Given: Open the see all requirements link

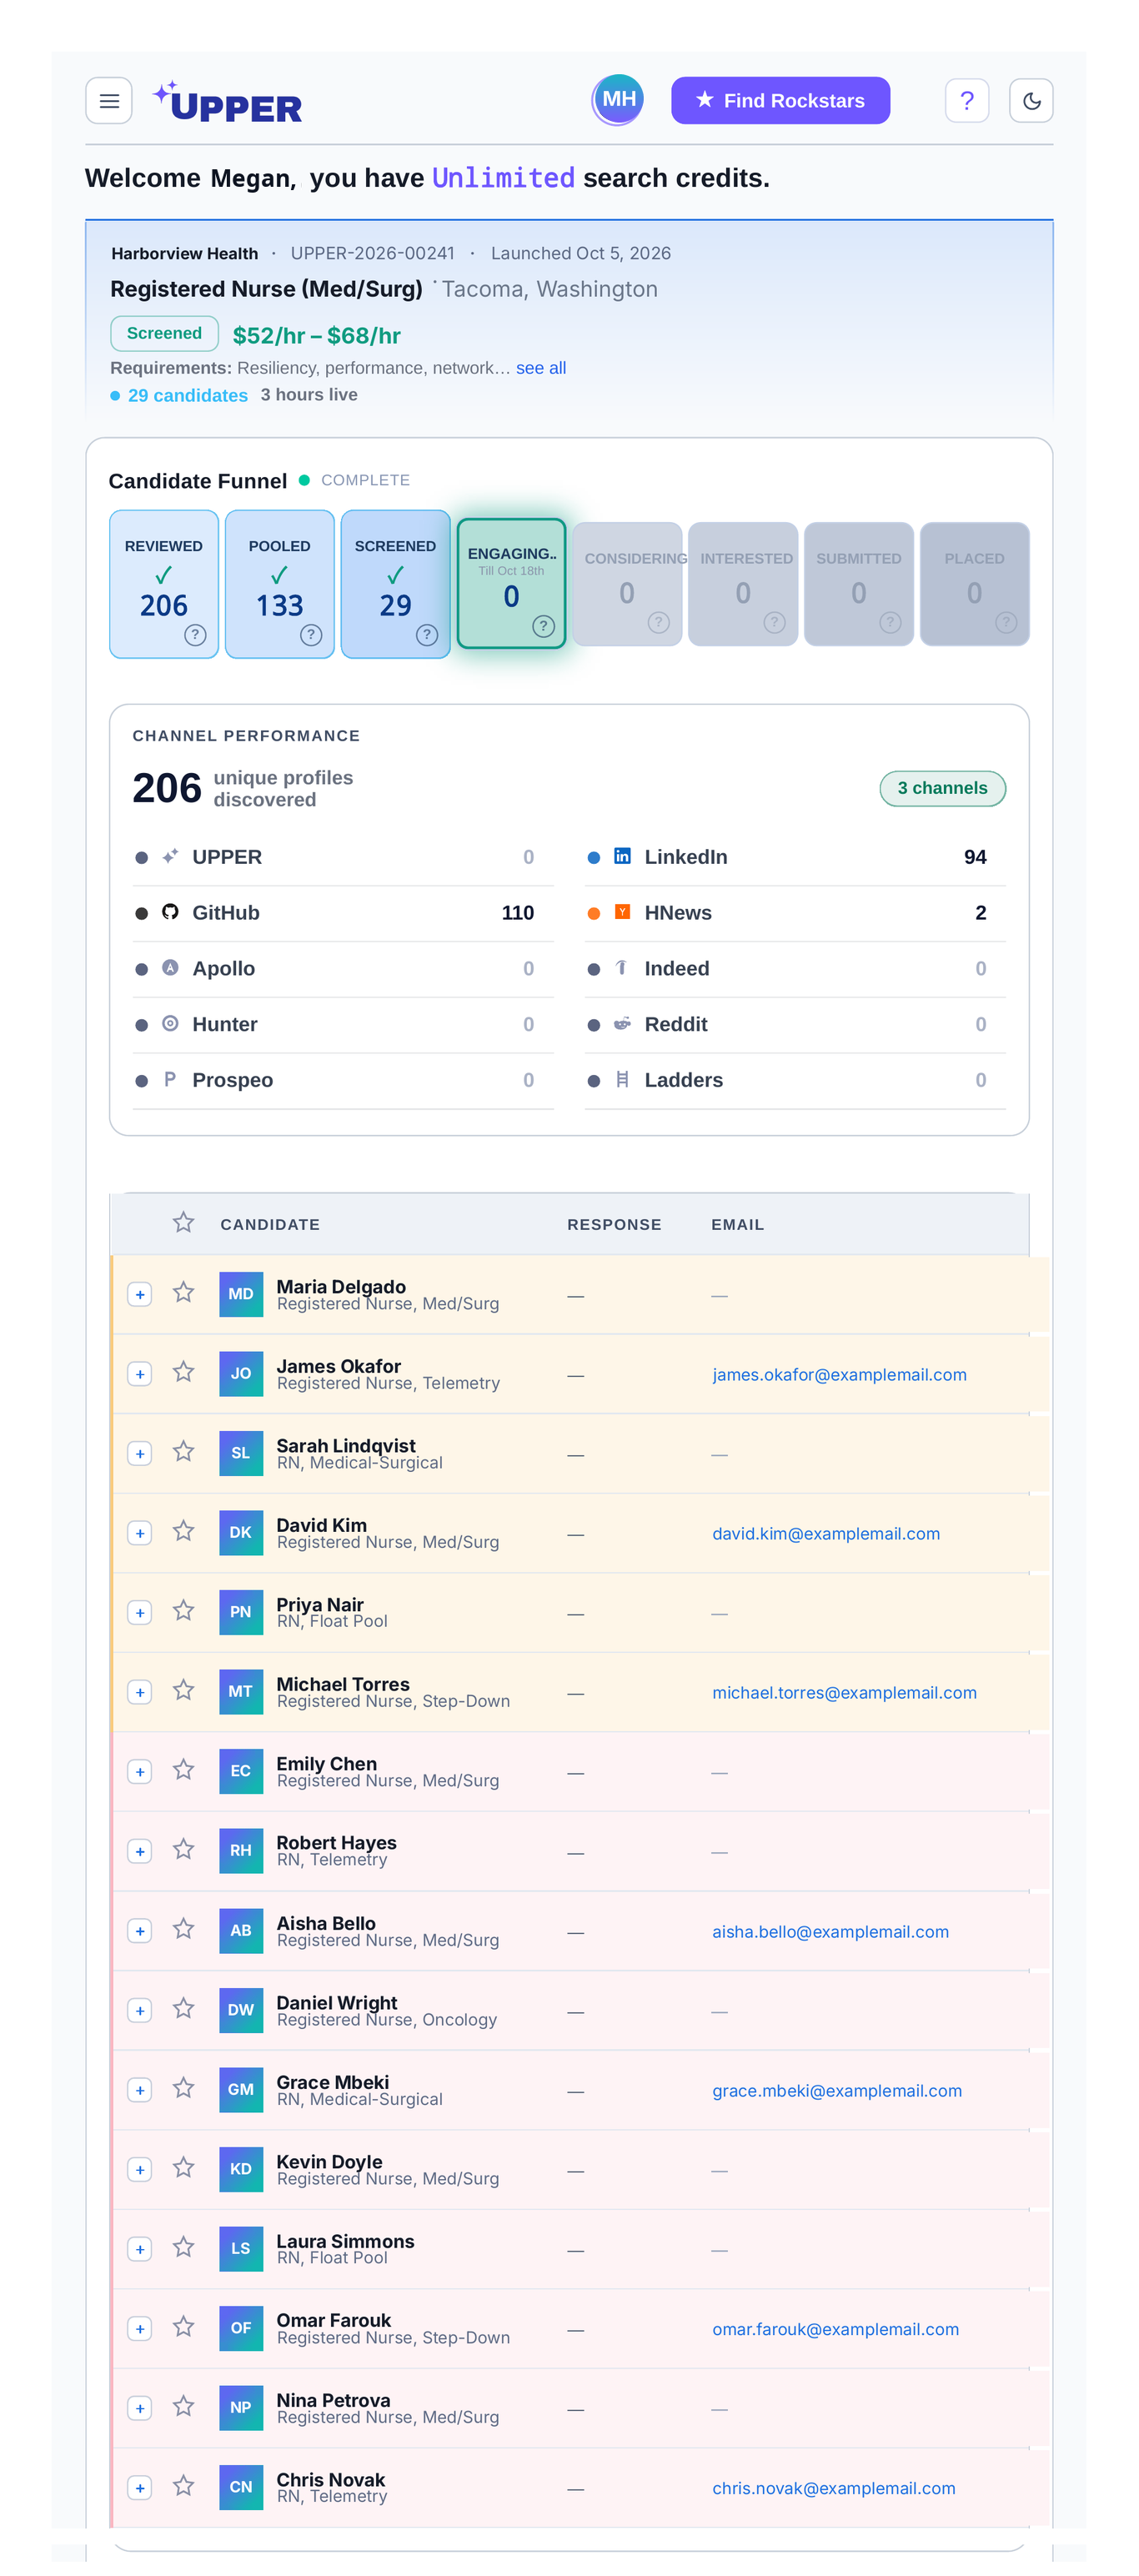Looking at the screenshot, I should pos(541,368).
